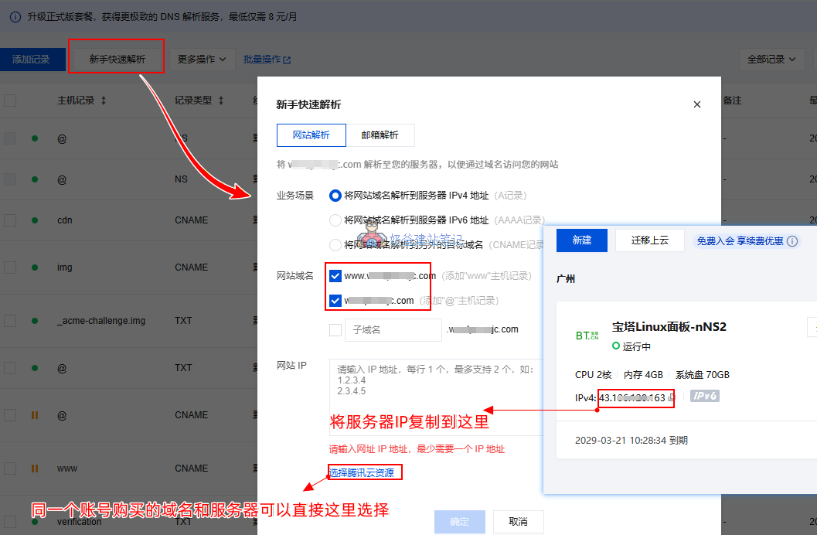Click the IPv6 badge on the server card
This screenshot has width=817, height=535.
(x=704, y=397)
